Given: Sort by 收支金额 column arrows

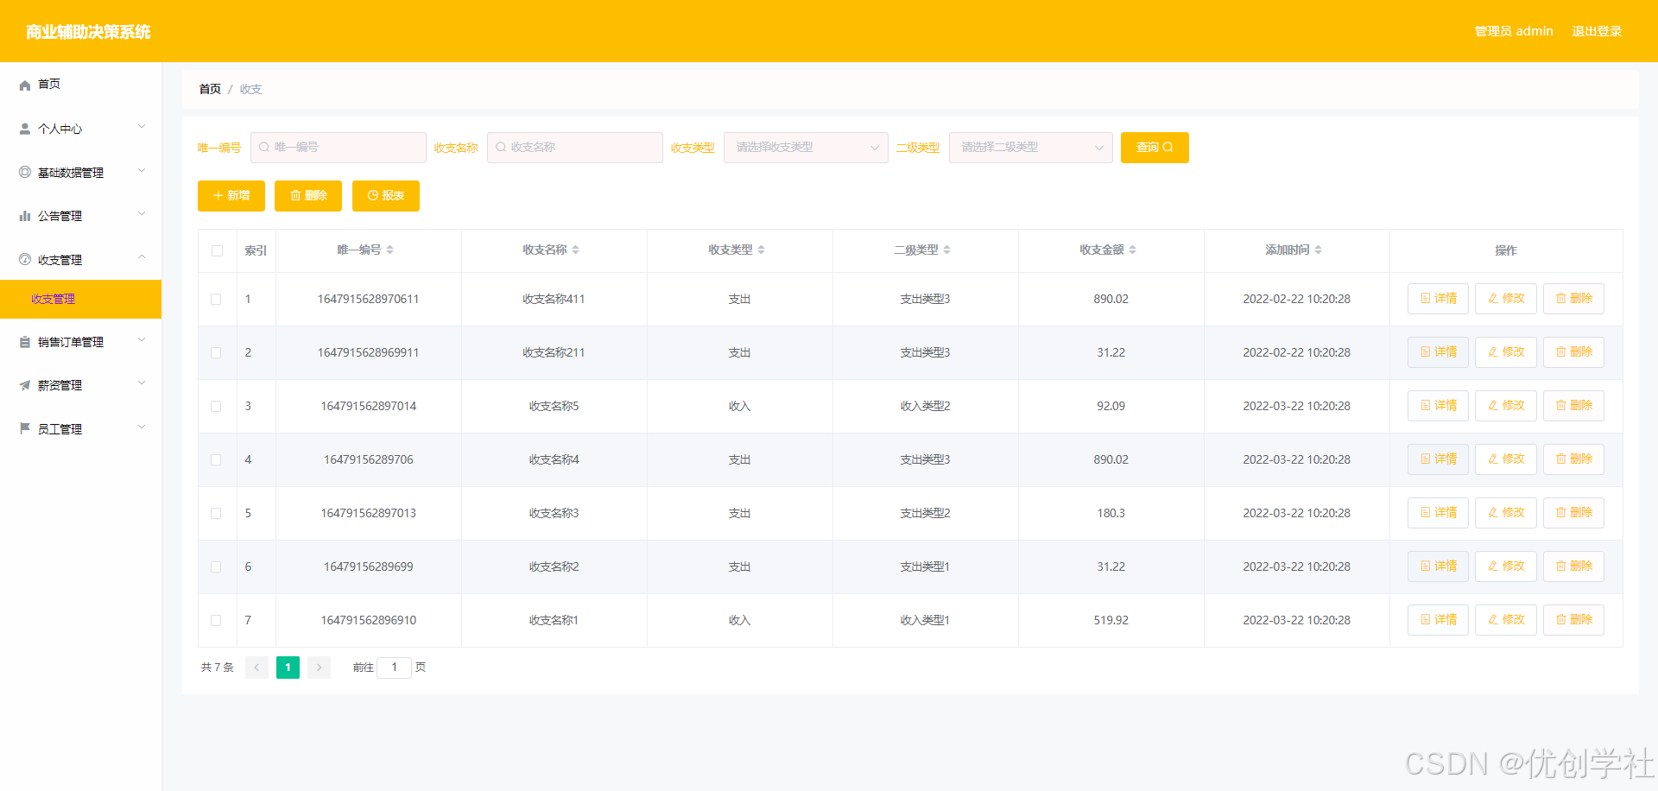Looking at the screenshot, I should tap(1133, 250).
